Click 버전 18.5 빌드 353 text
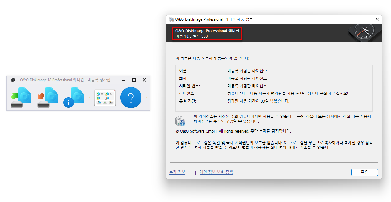Image resolution: width=391 pixels, height=202 pixels. [x=191, y=36]
